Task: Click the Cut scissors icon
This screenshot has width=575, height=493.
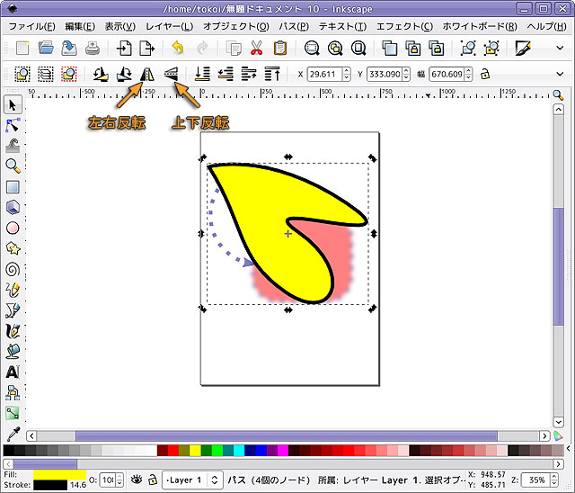Action: (257, 49)
